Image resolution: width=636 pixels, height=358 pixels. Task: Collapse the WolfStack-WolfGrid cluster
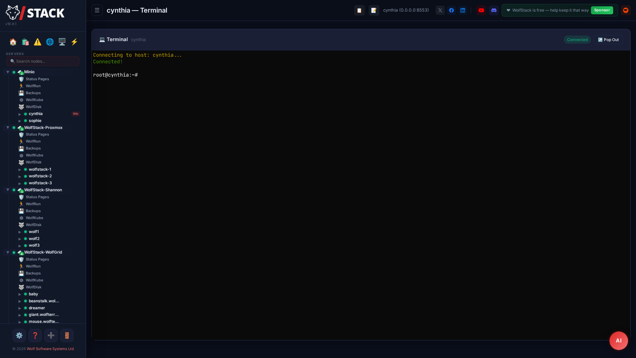(8, 252)
